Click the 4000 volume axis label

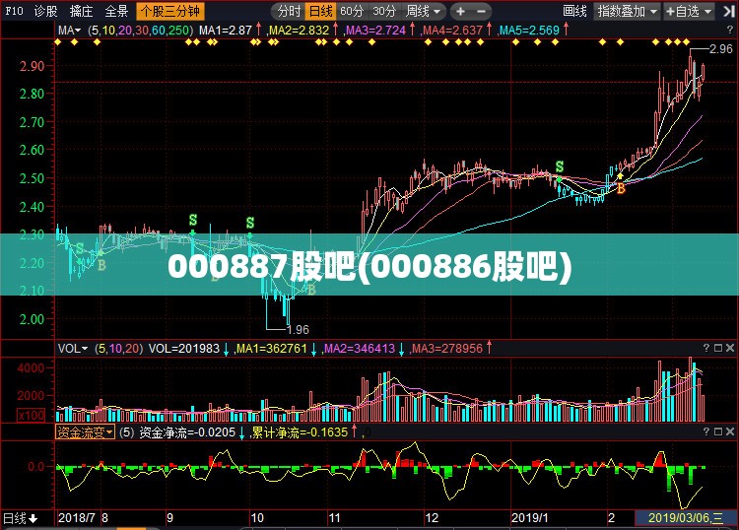(32, 367)
